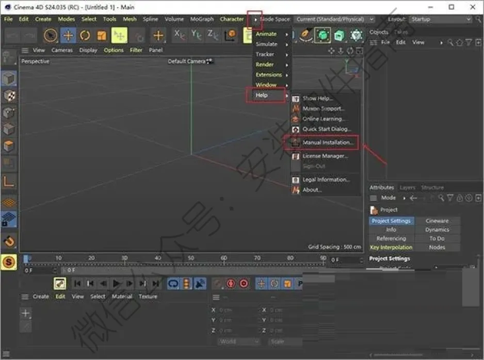
Task: Click the pen spline tool icon
Action: point(305,35)
